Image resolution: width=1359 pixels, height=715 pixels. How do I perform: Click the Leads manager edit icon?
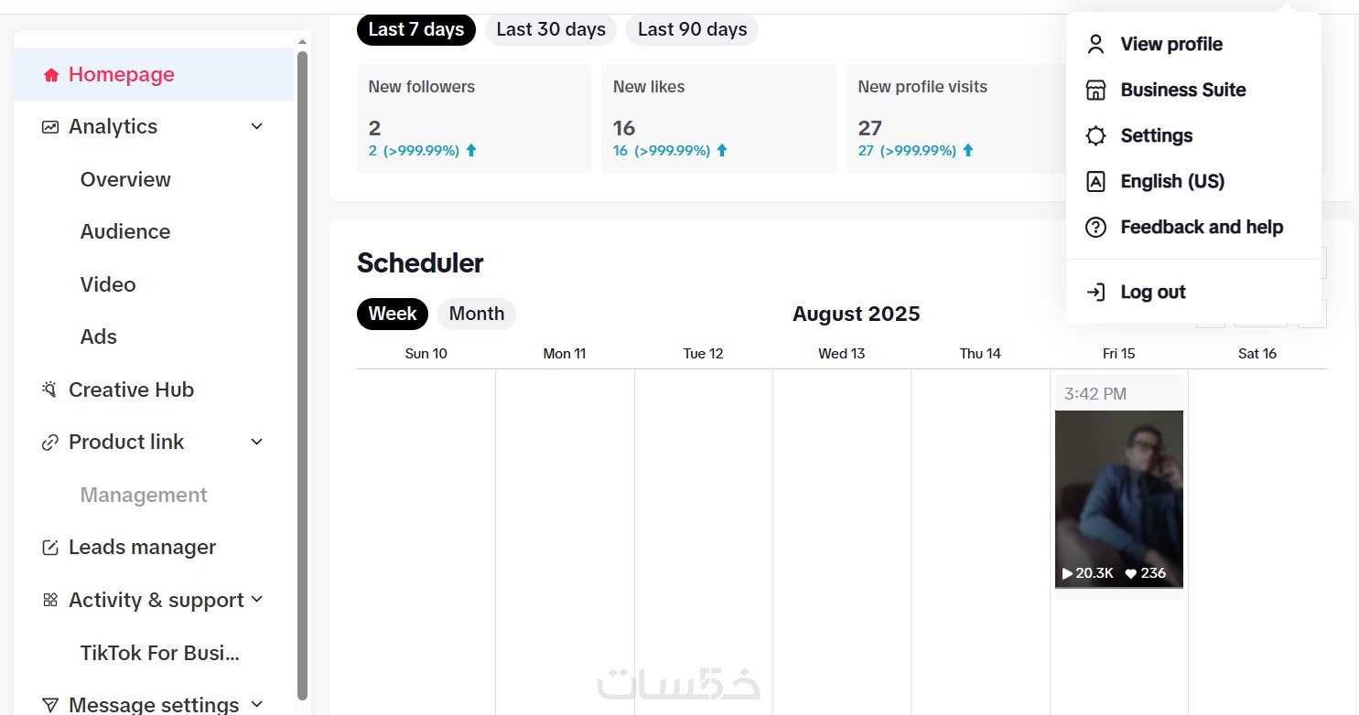point(50,548)
